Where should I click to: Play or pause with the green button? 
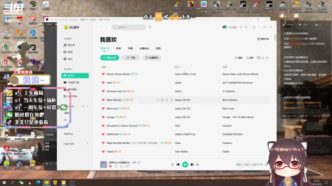[x=185, y=165]
